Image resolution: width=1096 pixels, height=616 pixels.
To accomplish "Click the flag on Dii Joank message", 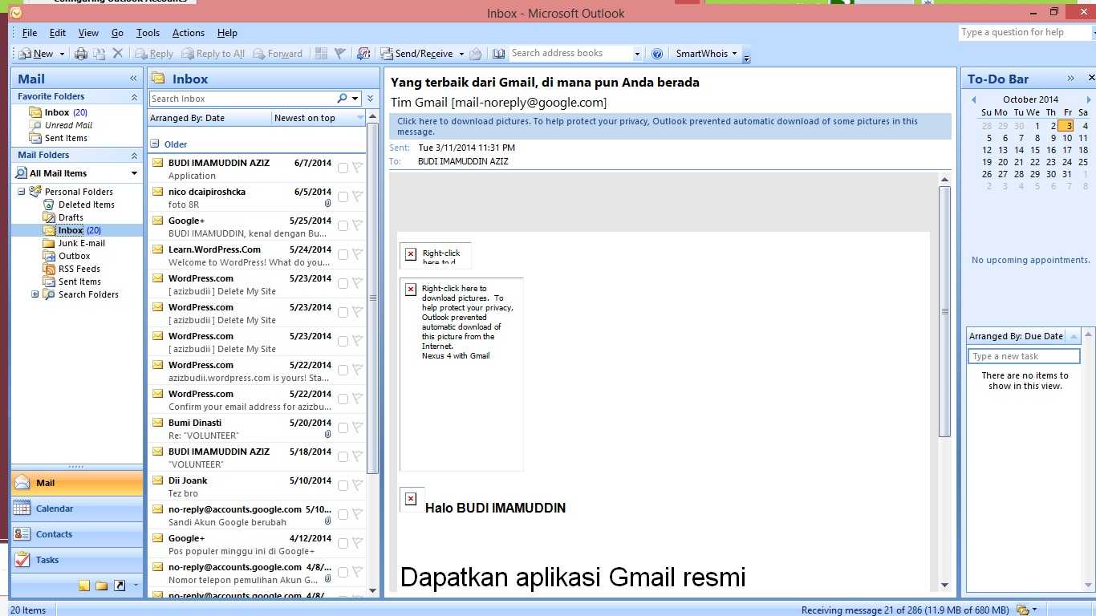I will click(357, 485).
